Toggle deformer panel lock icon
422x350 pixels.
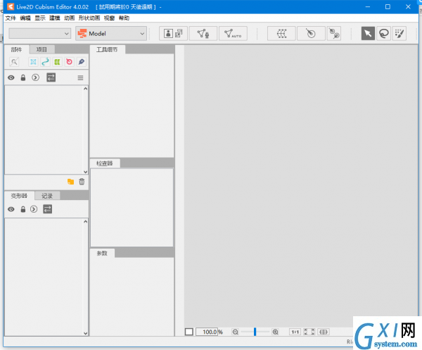coord(23,209)
